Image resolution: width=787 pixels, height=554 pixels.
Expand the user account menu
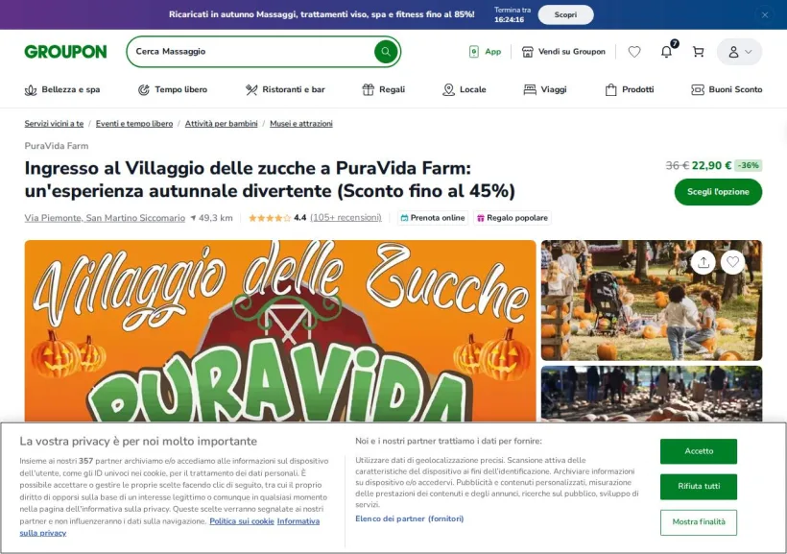pos(739,52)
